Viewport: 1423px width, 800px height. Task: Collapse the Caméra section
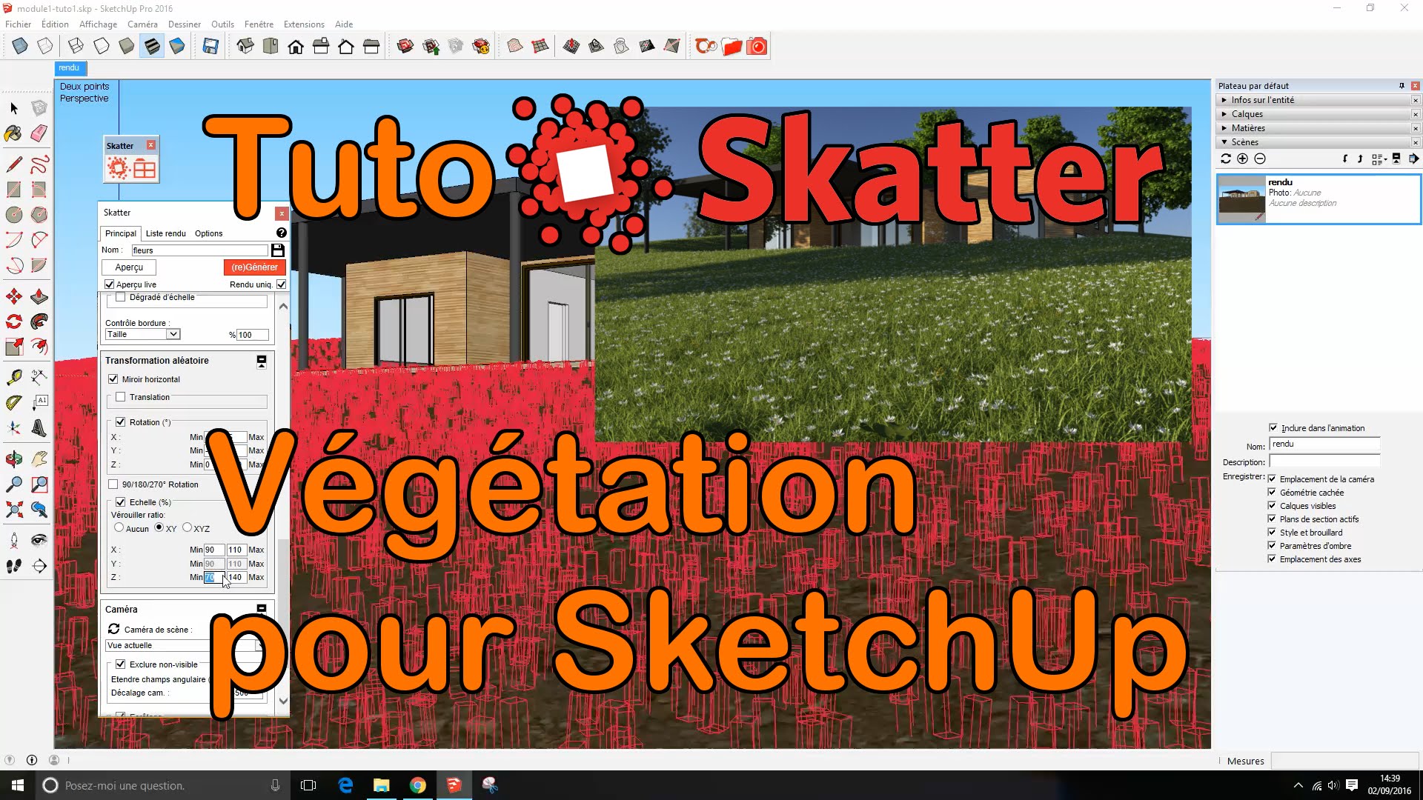pyautogui.click(x=262, y=609)
